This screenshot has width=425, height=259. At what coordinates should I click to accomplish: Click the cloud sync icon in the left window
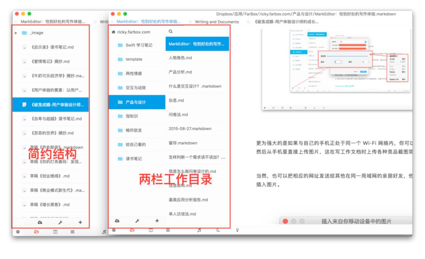(x=40, y=222)
